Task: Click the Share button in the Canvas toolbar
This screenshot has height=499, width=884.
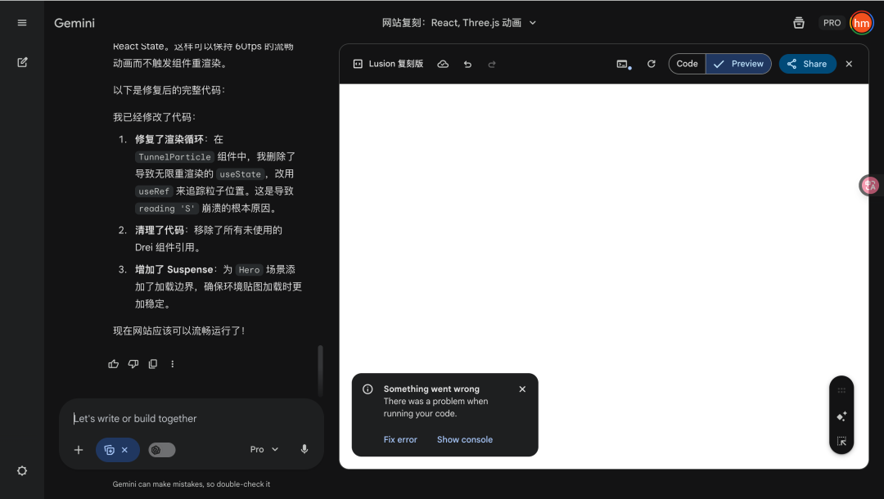Action: pyautogui.click(x=807, y=63)
